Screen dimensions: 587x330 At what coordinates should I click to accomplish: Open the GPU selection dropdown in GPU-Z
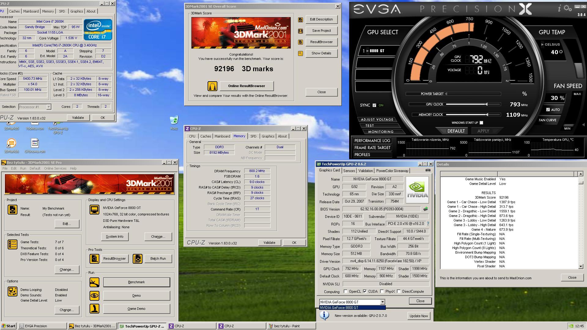382,302
